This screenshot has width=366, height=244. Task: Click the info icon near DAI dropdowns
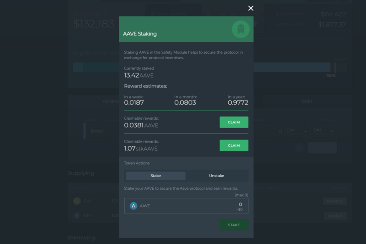(x=299, y=148)
